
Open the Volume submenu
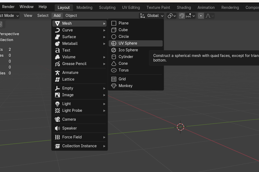tap(79, 57)
